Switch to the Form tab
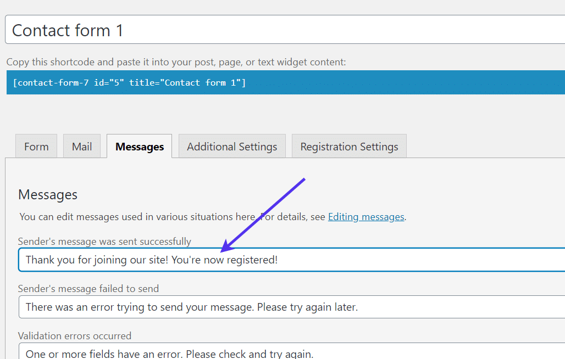This screenshot has height=359, width=565. [x=36, y=146]
